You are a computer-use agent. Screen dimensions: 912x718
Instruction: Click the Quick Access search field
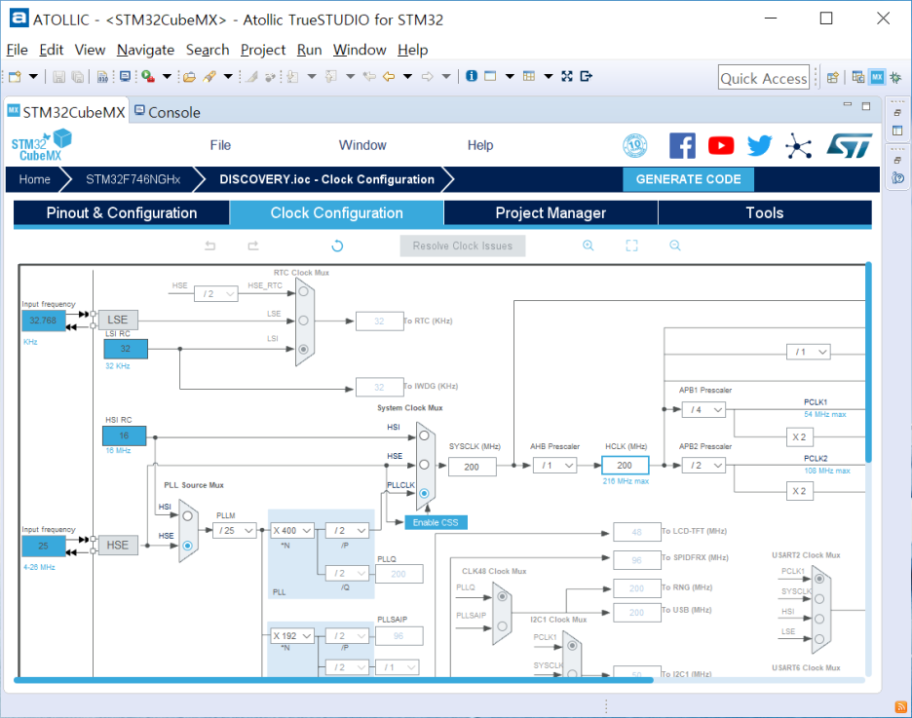tap(764, 77)
